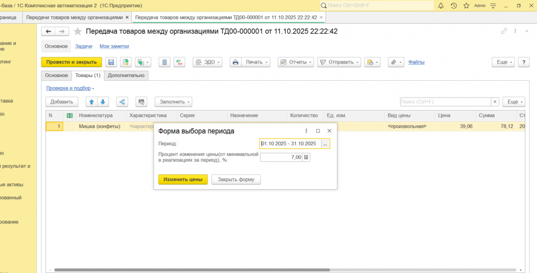This screenshot has height=273, width=537.
Task: Switch to the Основное tab of the document
Action: (x=57, y=75)
